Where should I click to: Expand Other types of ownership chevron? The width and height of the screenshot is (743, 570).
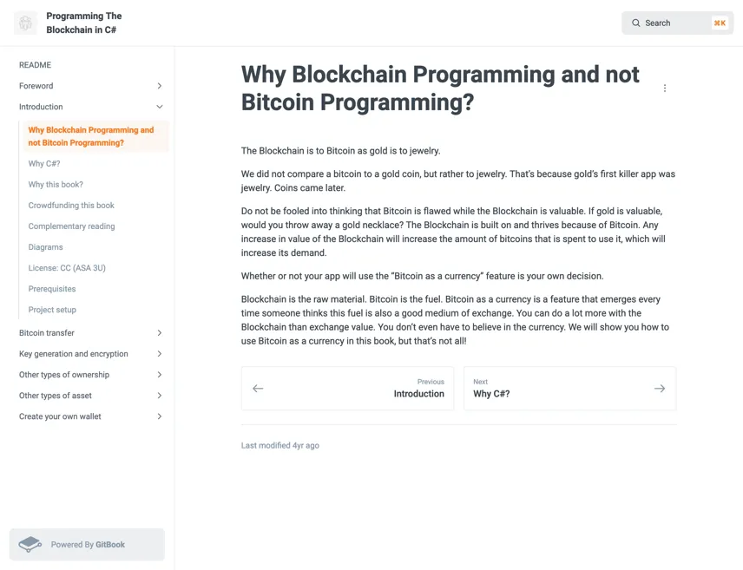click(160, 374)
